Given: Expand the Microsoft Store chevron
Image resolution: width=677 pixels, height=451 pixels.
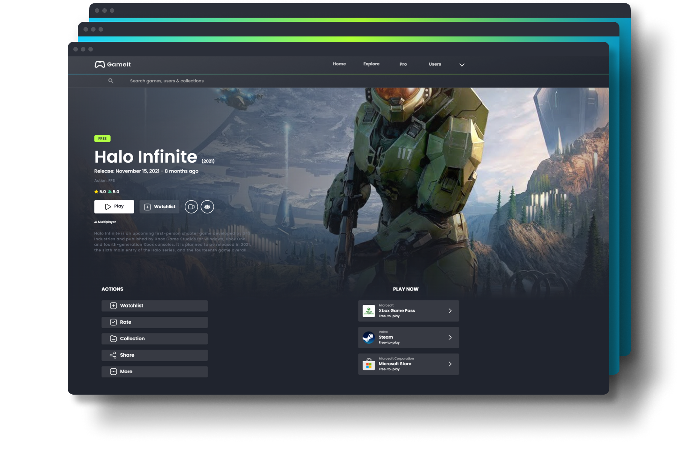Looking at the screenshot, I should click(450, 364).
